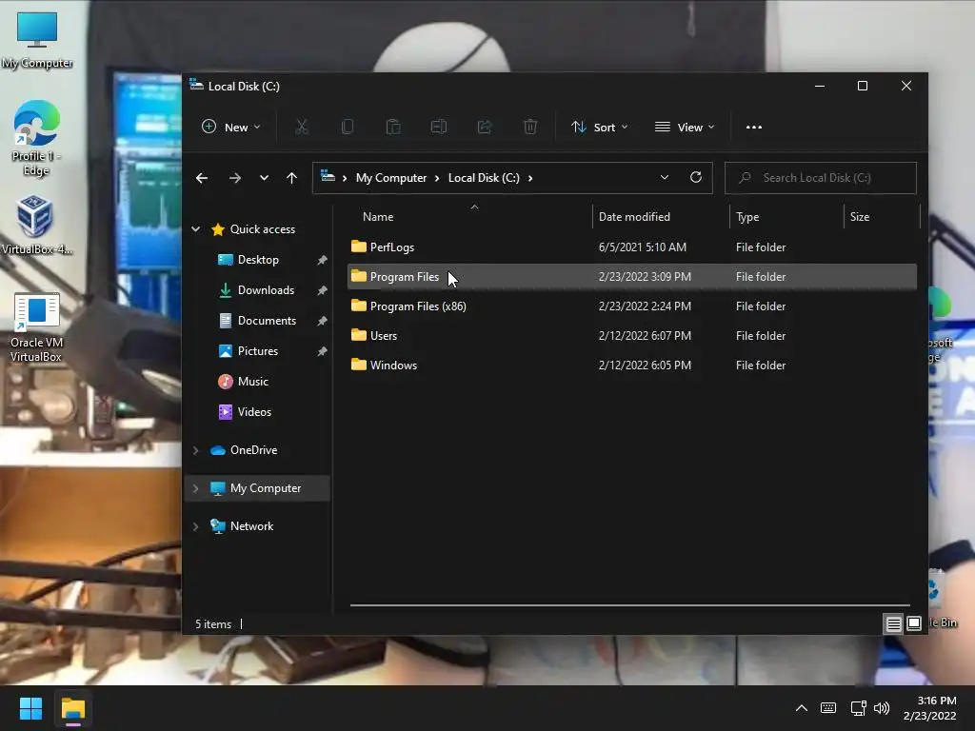Select Documents in Quick access
Viewport: 975px width, 731px height.
click(267, 321)
